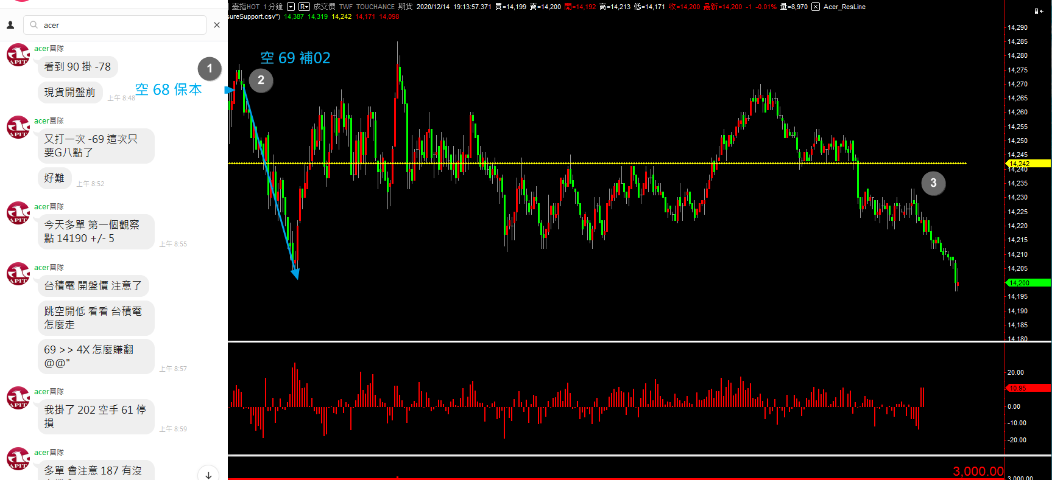This screenshot has height=480, width=1052.
Task: Click the 買=14,199 bid quote in header
Action: pos(510,7)
